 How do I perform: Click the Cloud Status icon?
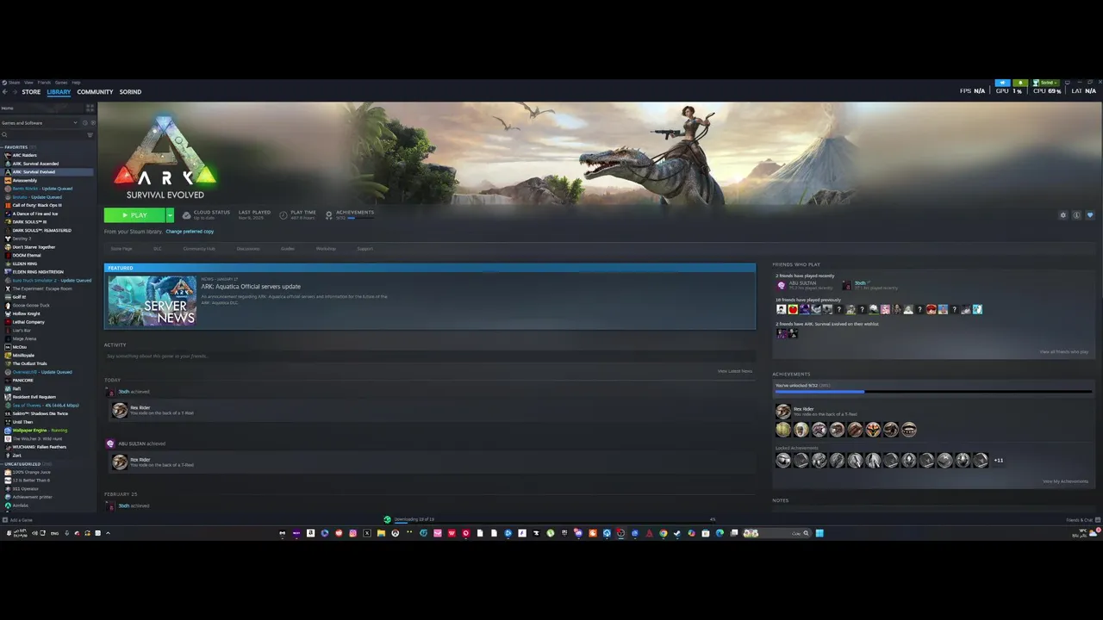pyautogui.click(x=186, y=215)
